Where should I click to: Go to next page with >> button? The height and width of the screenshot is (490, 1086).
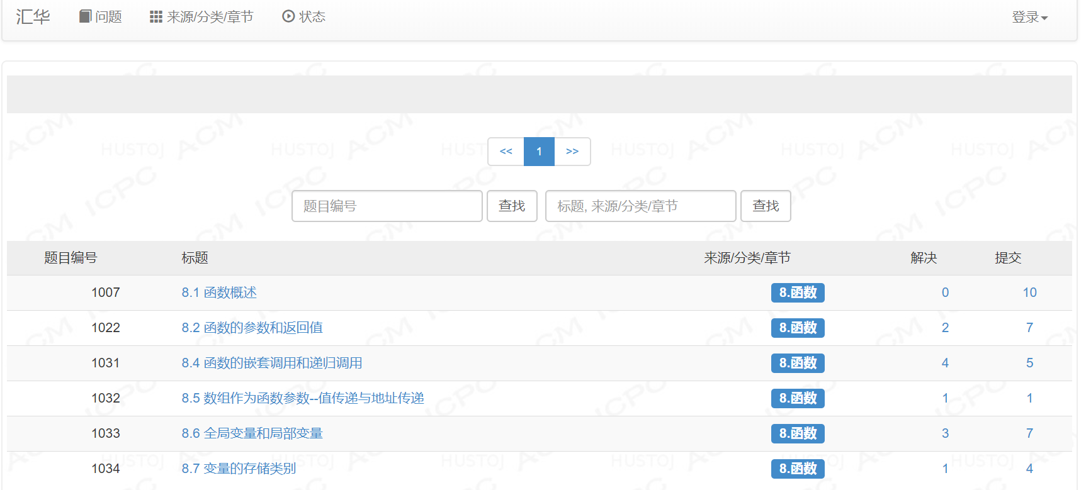coord(572,152)
